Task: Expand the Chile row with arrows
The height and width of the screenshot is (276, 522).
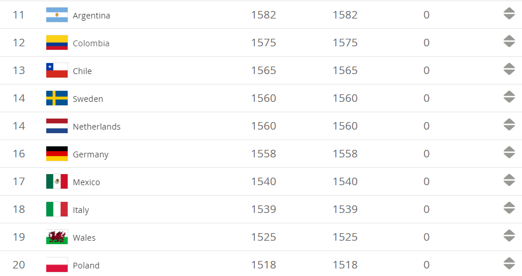Action: [509, 69]
